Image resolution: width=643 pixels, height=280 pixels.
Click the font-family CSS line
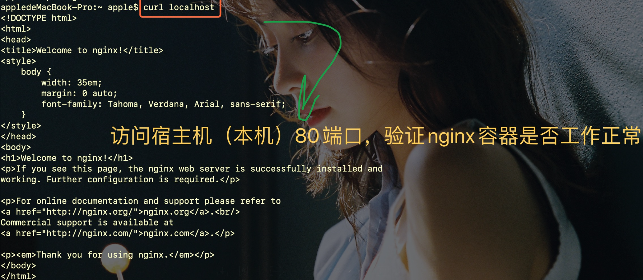click(x=163, y=104)
